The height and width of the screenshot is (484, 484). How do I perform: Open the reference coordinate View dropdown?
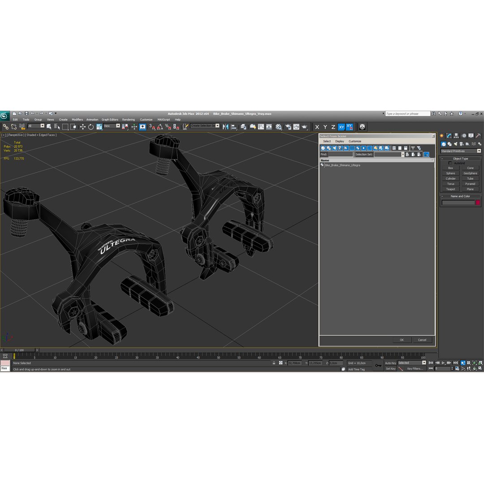[112, 126]
